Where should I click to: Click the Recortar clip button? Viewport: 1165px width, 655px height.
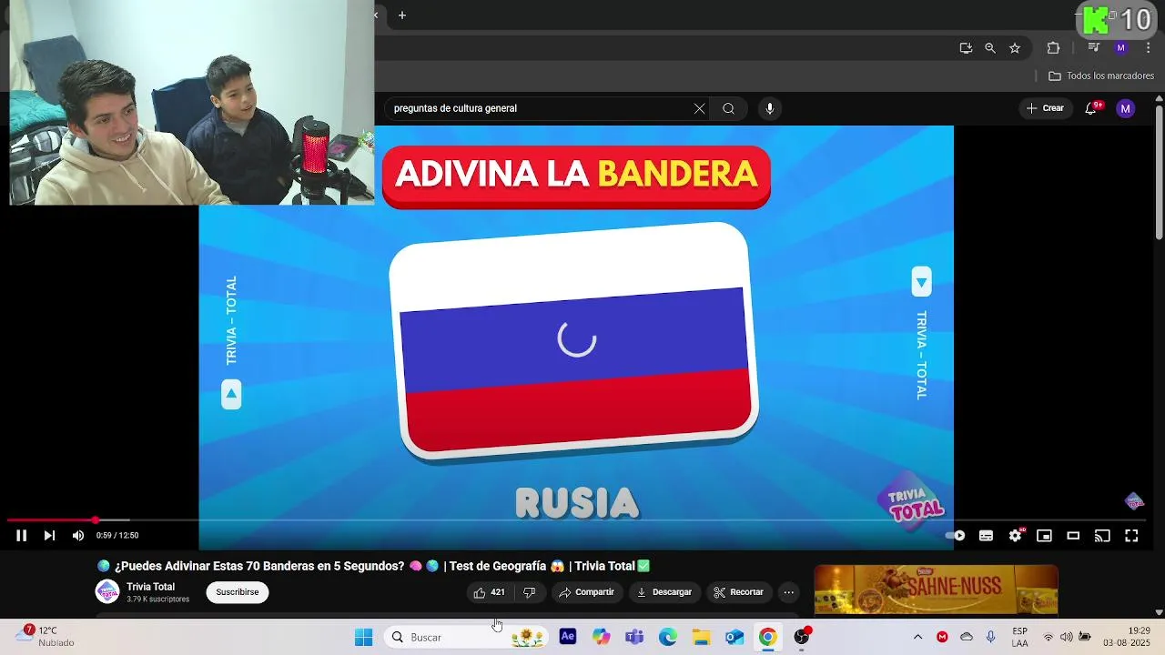tap(738, 592)
